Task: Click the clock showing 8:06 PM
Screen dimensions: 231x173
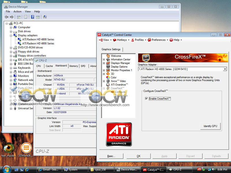Action: tap(222, 170)
